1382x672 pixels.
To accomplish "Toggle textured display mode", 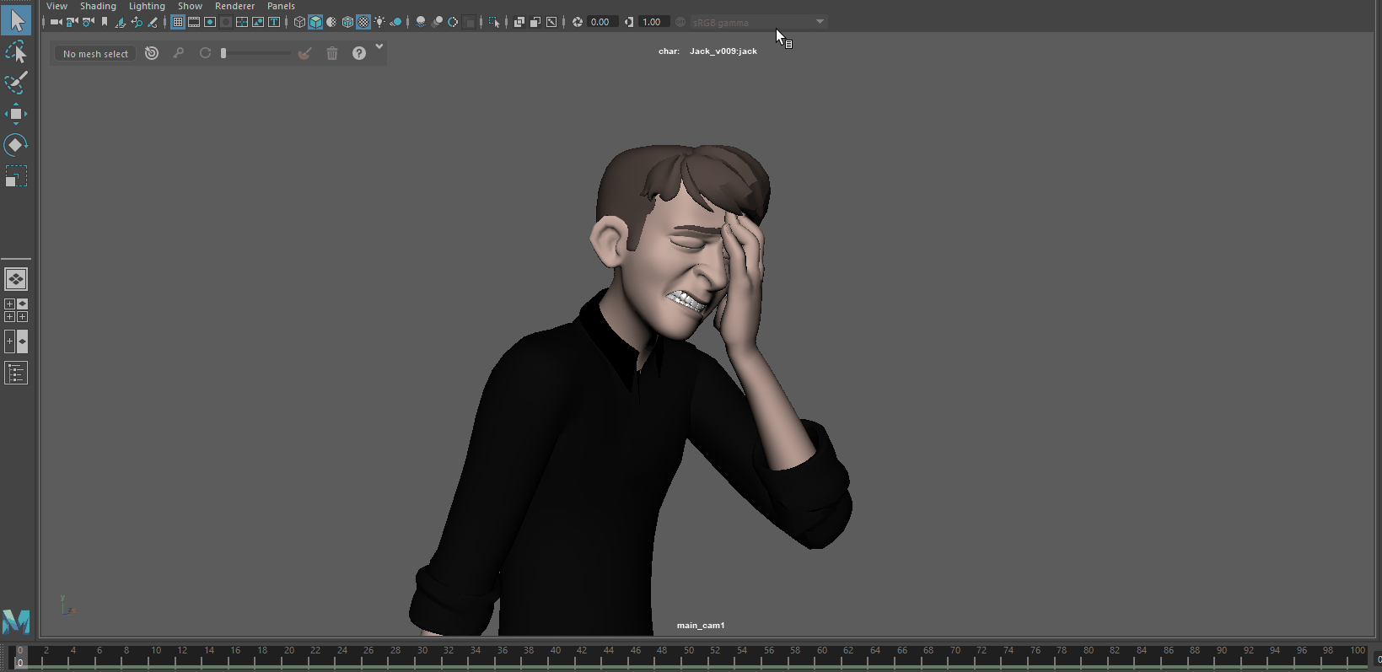I will pos(363,22).
